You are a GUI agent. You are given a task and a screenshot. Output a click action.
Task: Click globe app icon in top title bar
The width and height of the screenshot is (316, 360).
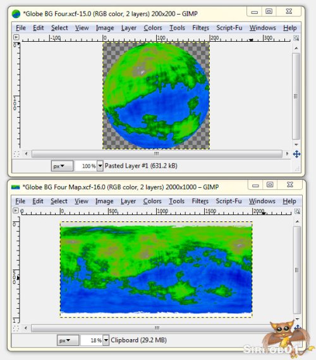coord(16,14)
